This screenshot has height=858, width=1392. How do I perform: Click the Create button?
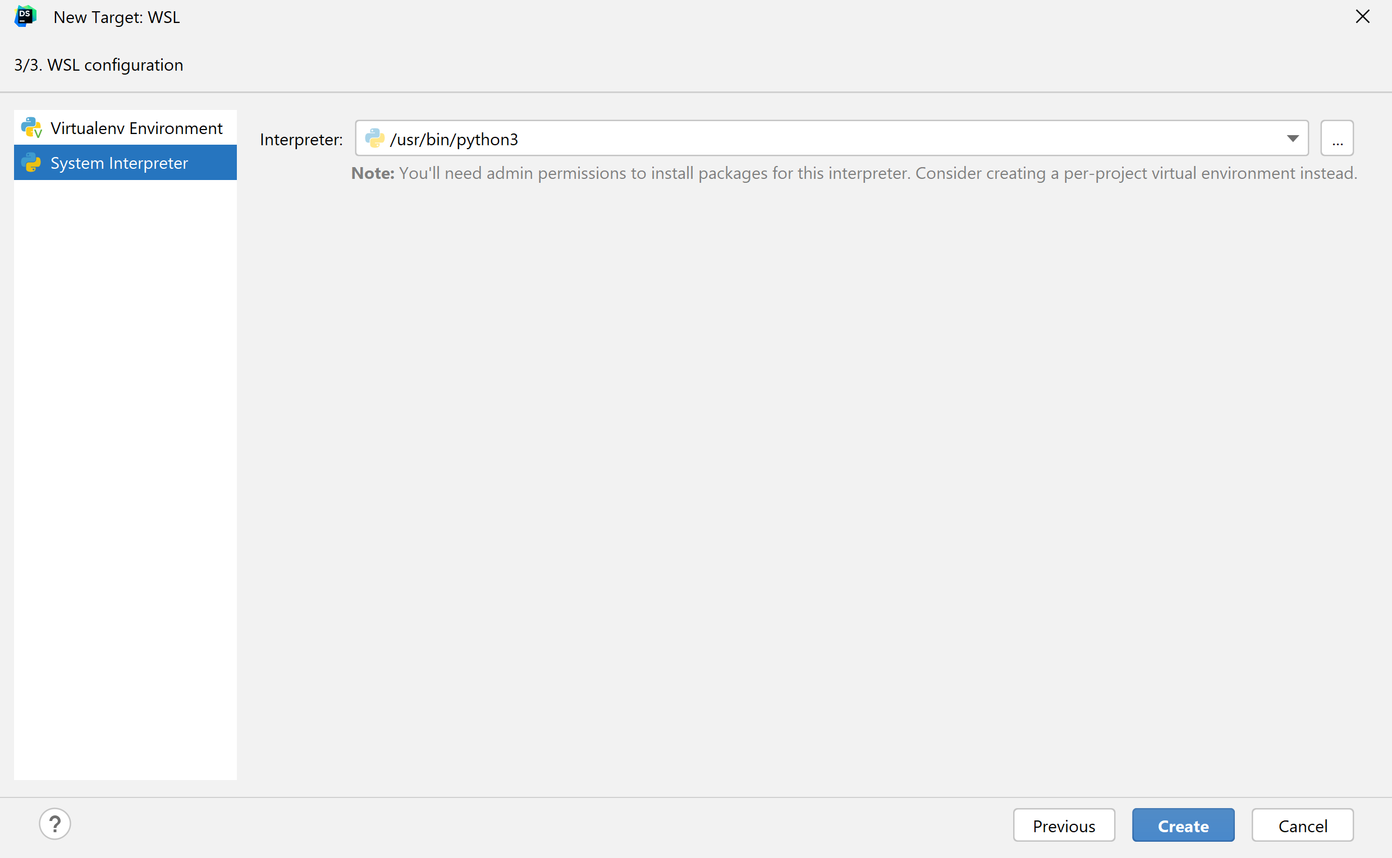point(1183,825)
